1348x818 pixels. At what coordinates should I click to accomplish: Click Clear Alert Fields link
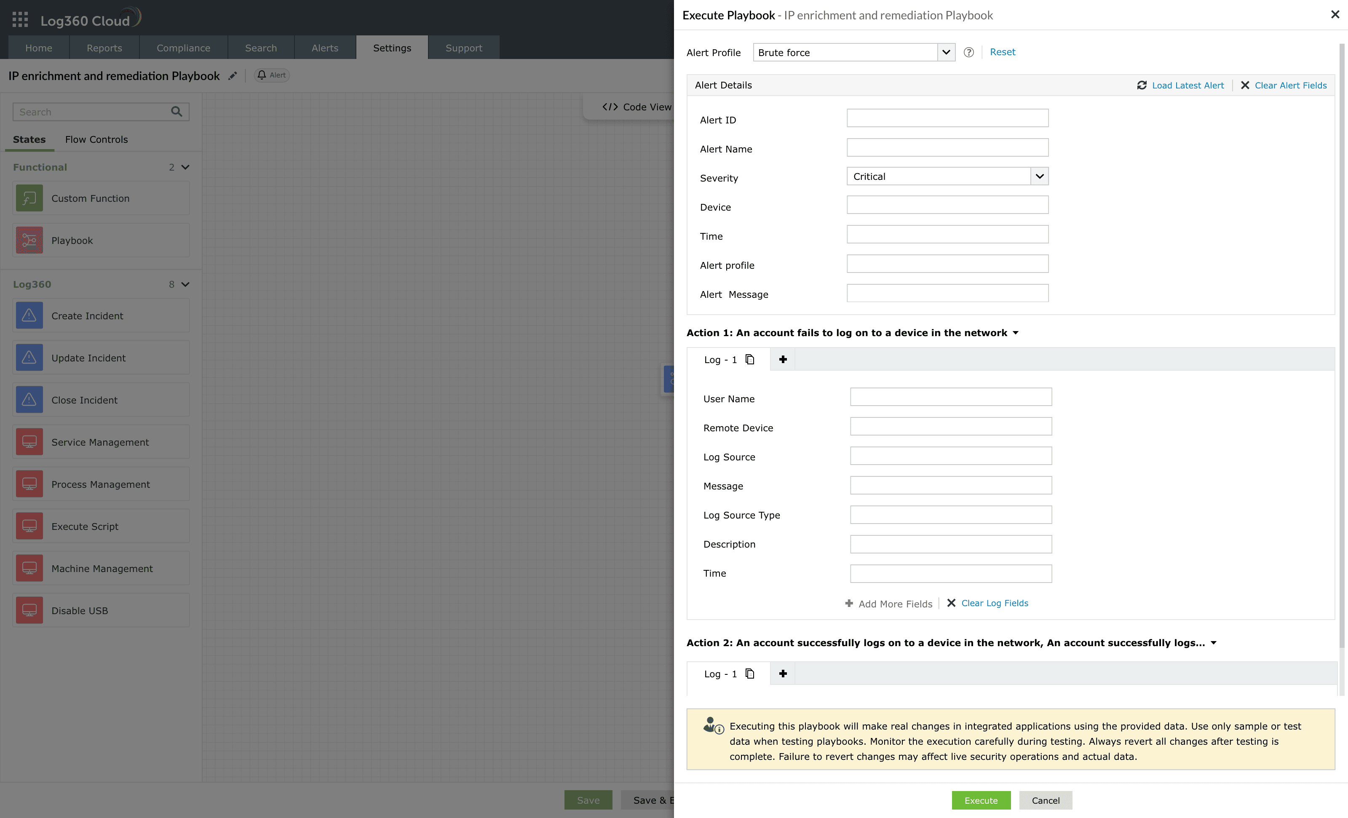click(1291, 86)
